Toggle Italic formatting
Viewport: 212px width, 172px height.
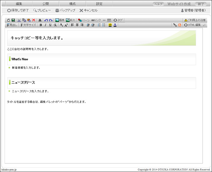click(x=45, y=25)
